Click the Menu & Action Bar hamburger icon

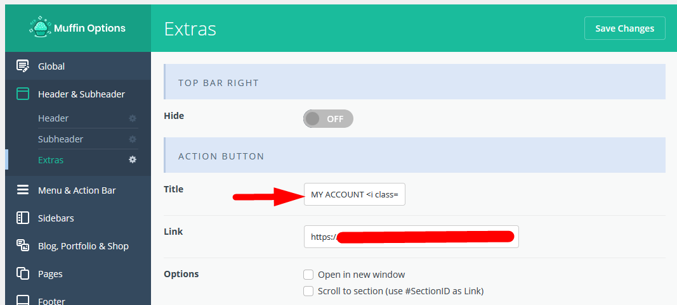coord(22,190)
